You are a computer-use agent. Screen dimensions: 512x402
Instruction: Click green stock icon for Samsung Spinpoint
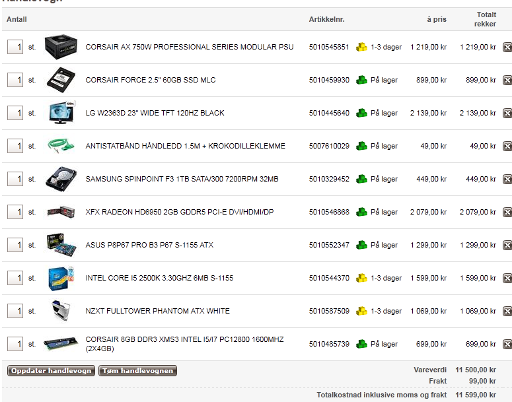361,179
